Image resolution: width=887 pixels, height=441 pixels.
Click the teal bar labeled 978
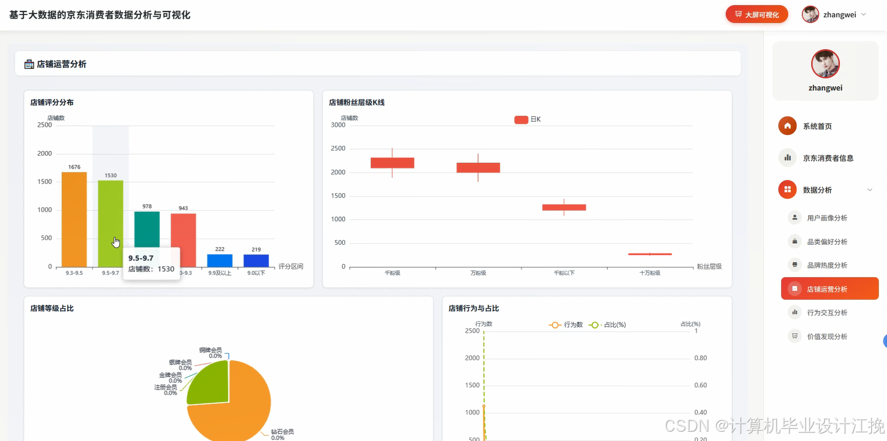pyautogui.click(x=147, y=229)
